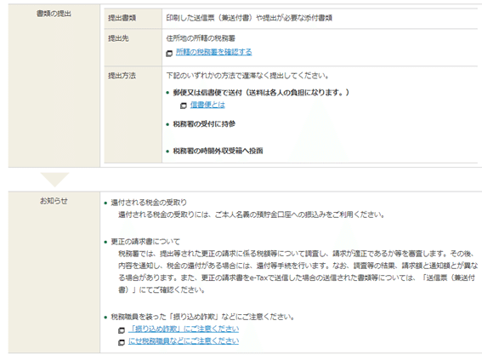Screen dimensions: 482x355
Task: Select the お知らせ section heading
Action: click(54, 201)
